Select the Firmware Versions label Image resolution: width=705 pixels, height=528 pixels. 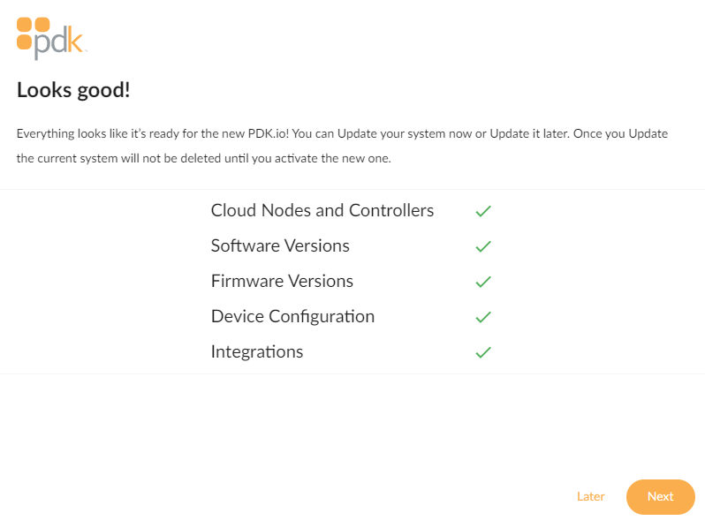(282, 281)
